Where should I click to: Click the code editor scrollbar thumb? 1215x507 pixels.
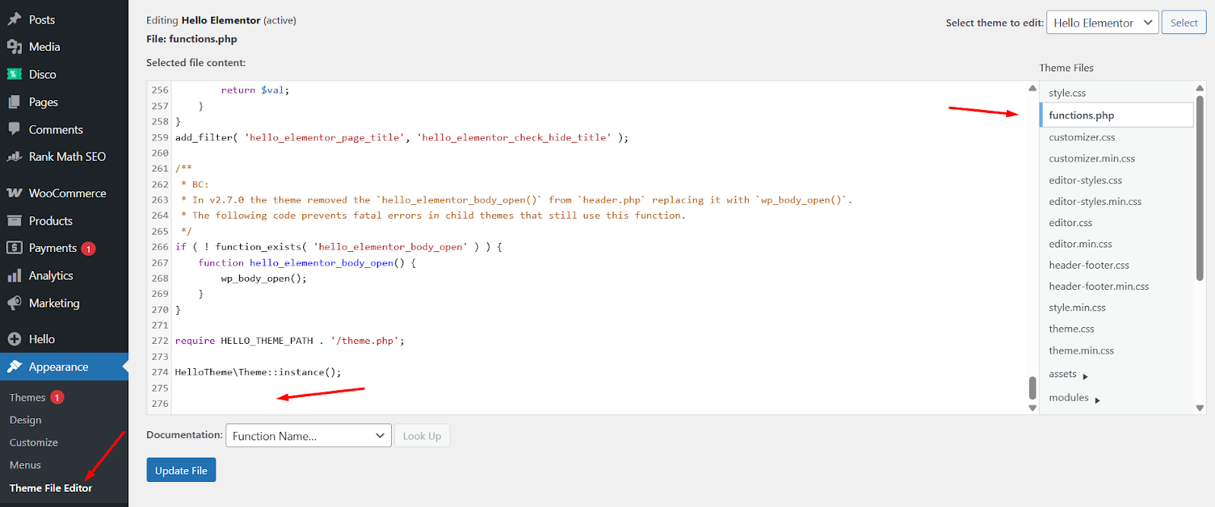tap(1032, 388)
